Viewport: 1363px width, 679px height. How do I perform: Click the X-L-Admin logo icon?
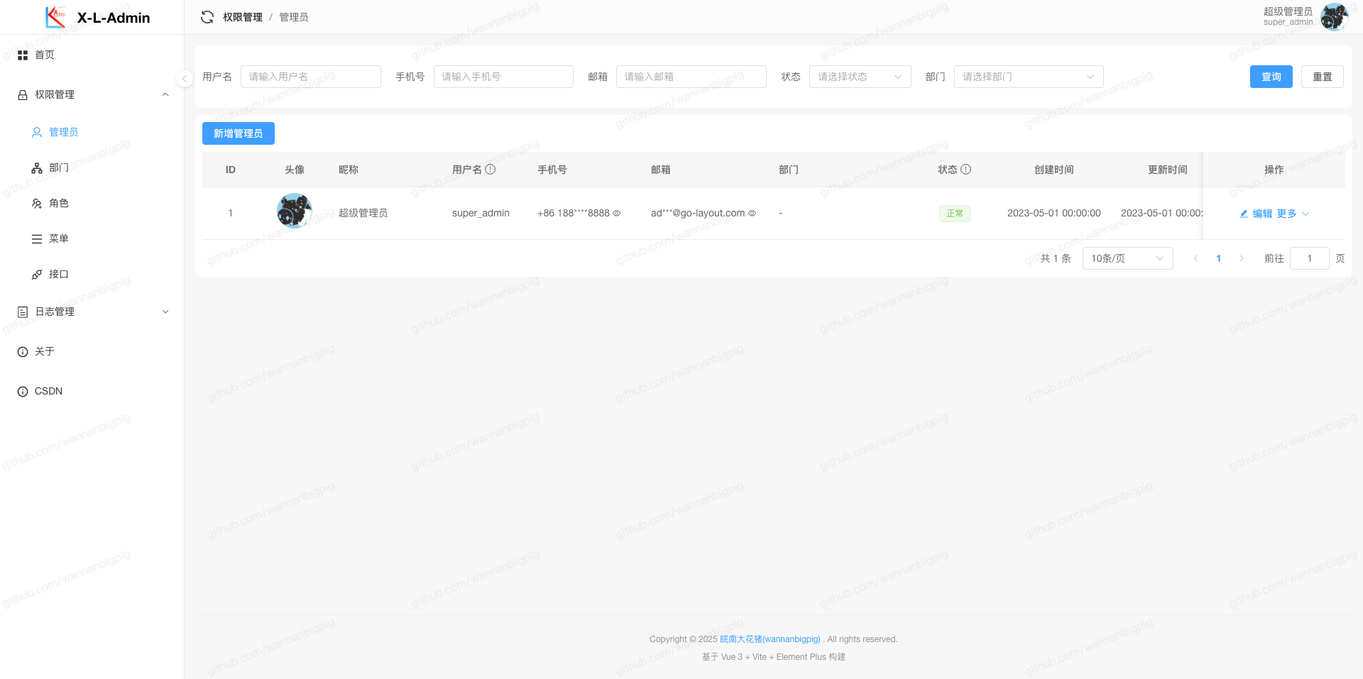(55, 17)
